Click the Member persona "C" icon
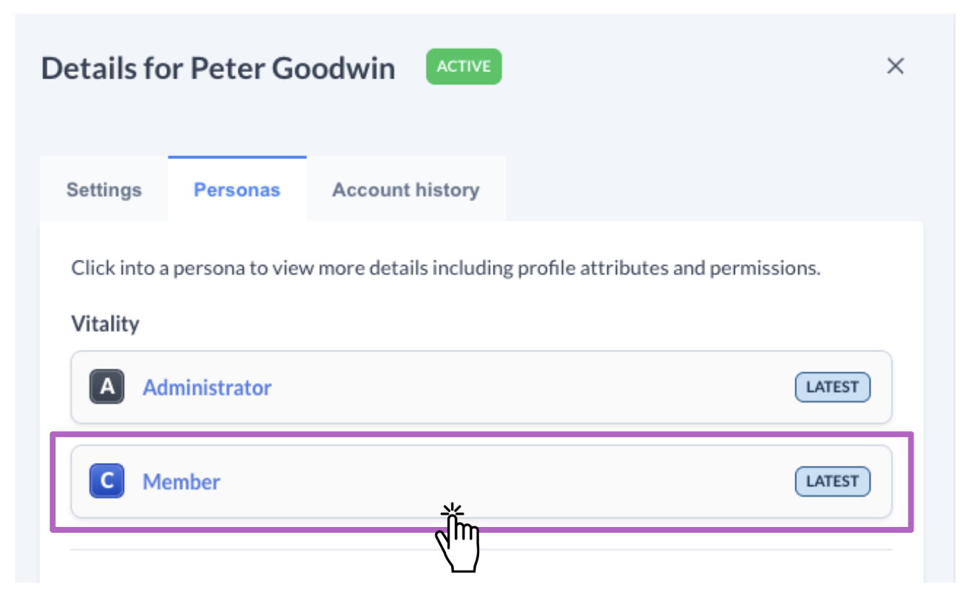 pyautogui.click(x=107, y=481)
